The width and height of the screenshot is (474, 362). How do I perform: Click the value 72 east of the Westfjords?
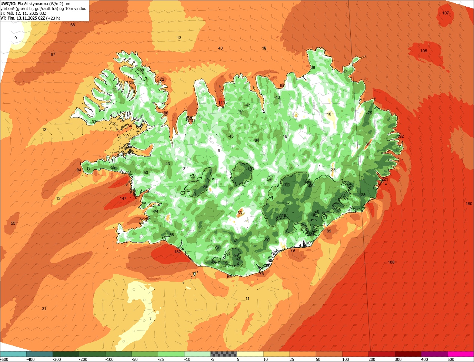(x=161, y=79)
